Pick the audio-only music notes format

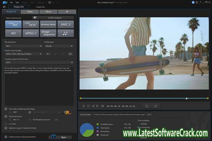[66, 33]
